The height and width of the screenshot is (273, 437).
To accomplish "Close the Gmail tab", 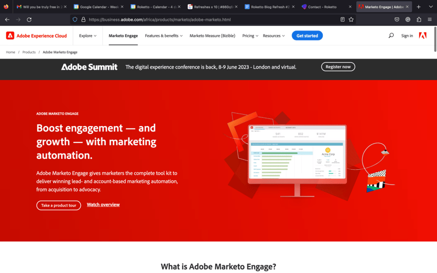I will pyautogui.click(x=65, y=7).
